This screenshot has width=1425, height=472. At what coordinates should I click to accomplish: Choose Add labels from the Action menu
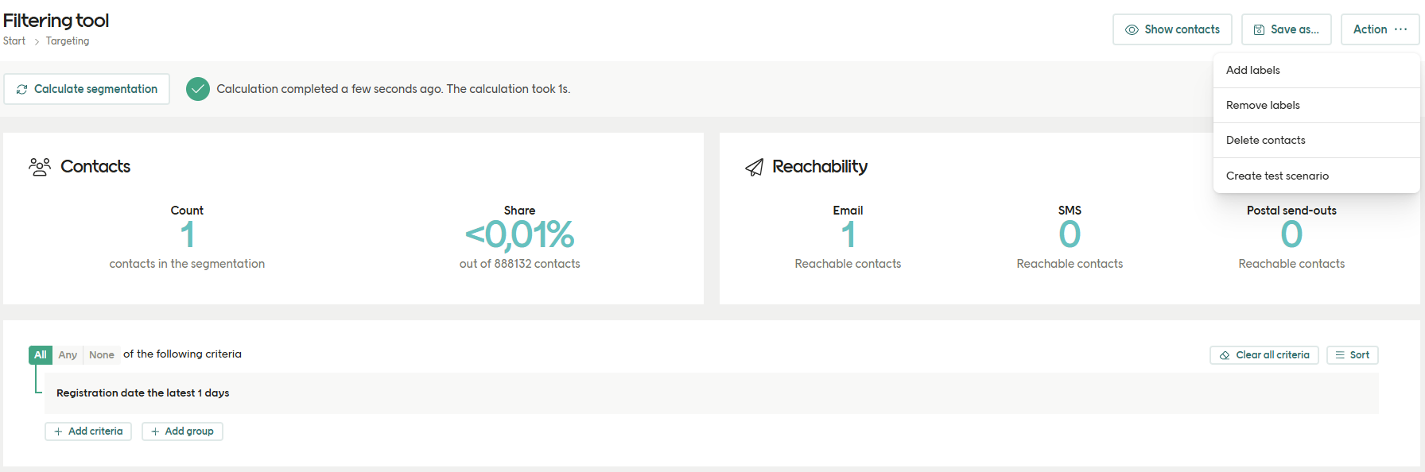[1253, 70]
